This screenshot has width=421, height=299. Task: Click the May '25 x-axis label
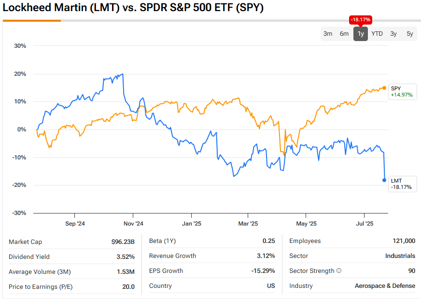point(307,224)
